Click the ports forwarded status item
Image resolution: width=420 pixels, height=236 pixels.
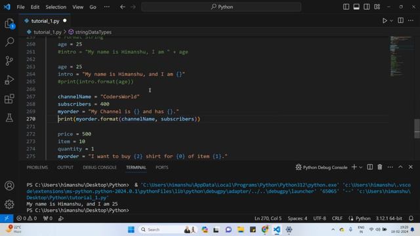point(48,218)
